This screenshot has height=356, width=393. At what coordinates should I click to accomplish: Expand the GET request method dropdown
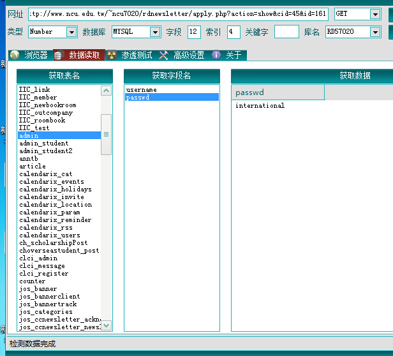[375, 14]
